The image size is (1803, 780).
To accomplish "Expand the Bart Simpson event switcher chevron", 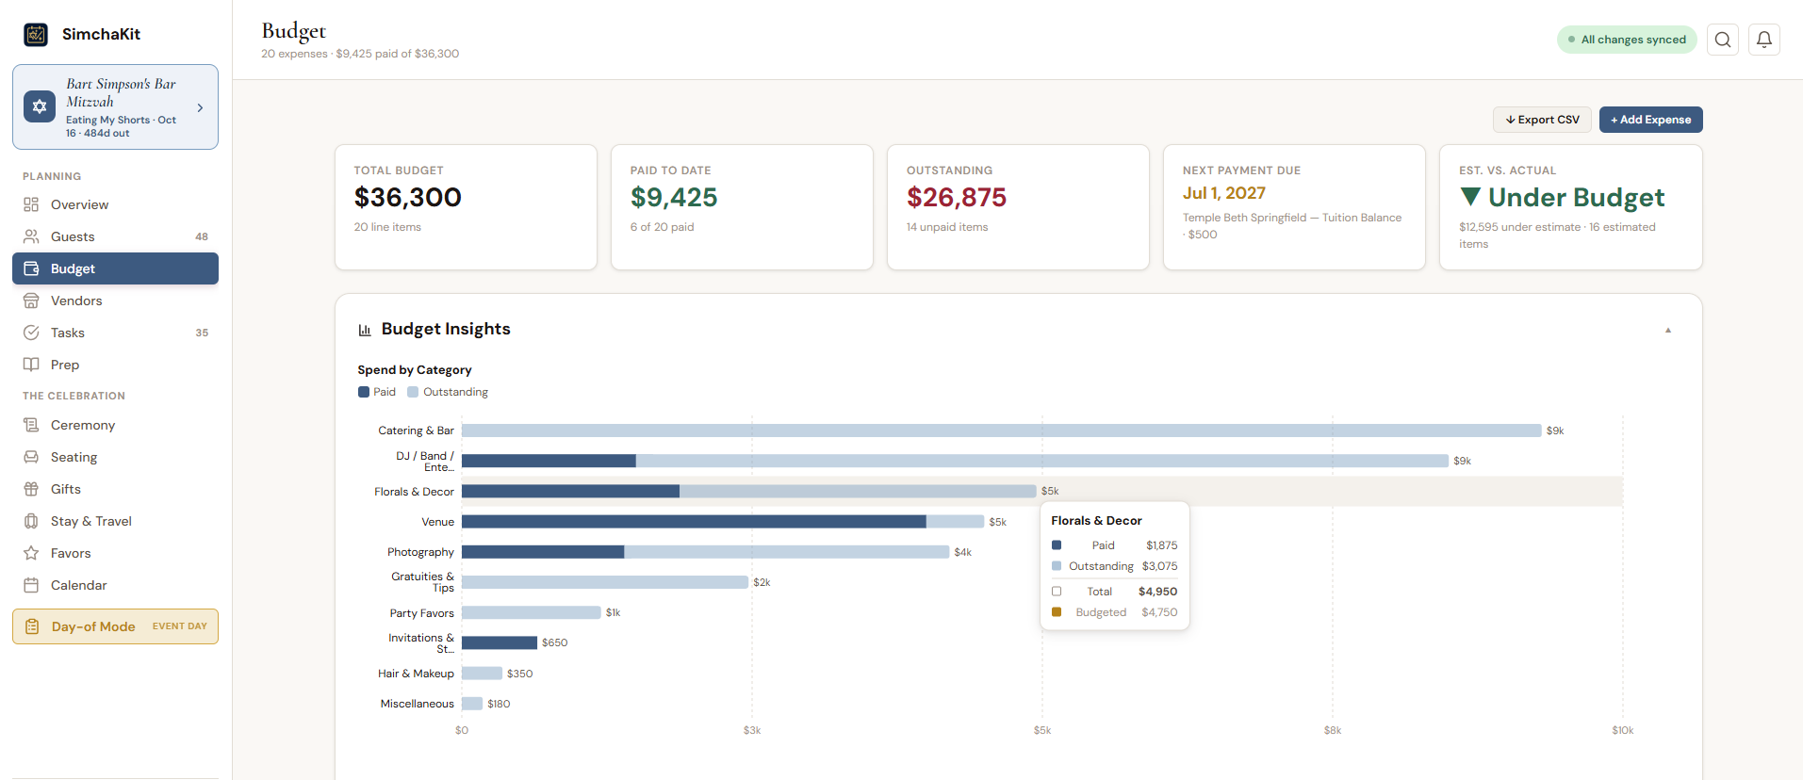I will pyautogui.click(x=200, y=107).
